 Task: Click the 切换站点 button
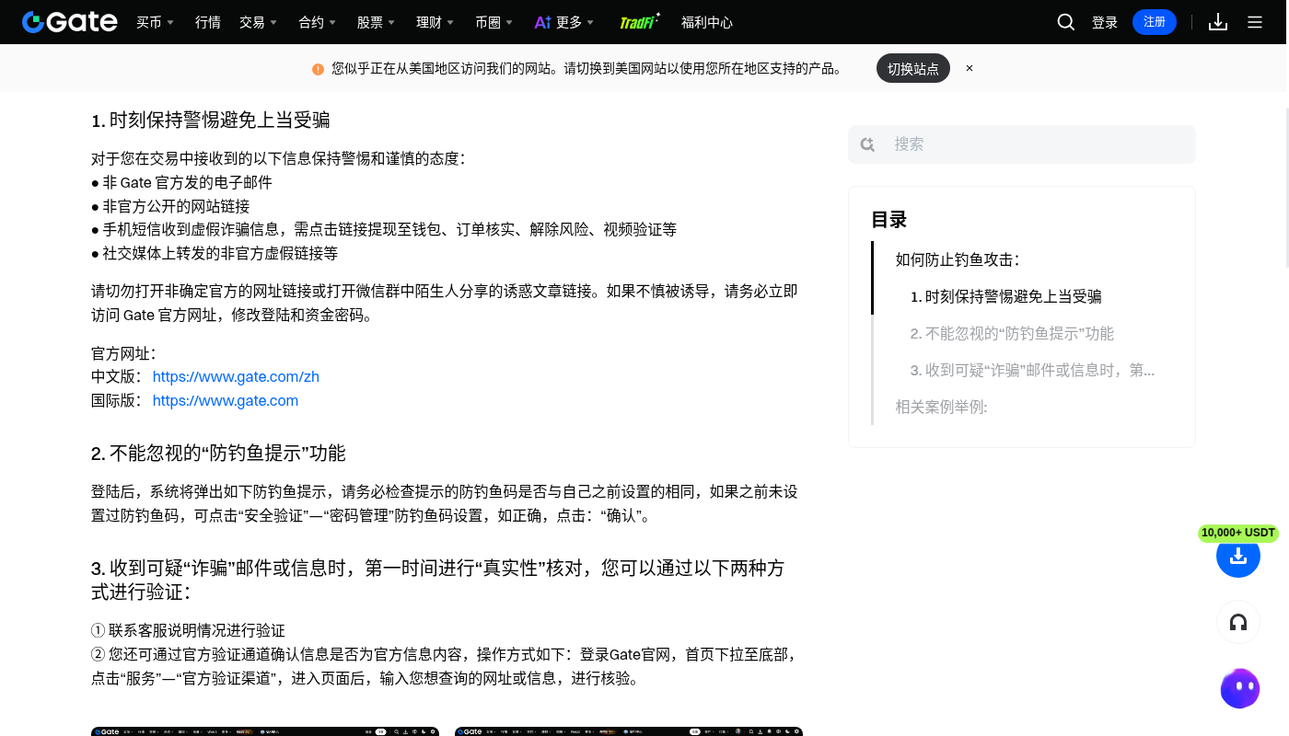(913, 68)
